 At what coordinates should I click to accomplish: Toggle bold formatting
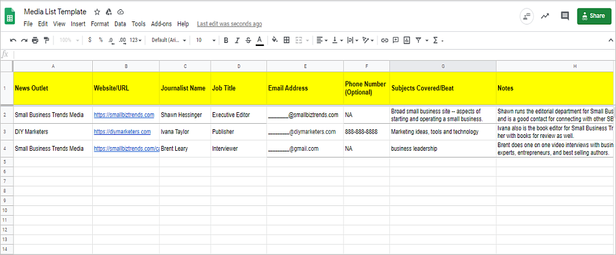click(226, 40)
